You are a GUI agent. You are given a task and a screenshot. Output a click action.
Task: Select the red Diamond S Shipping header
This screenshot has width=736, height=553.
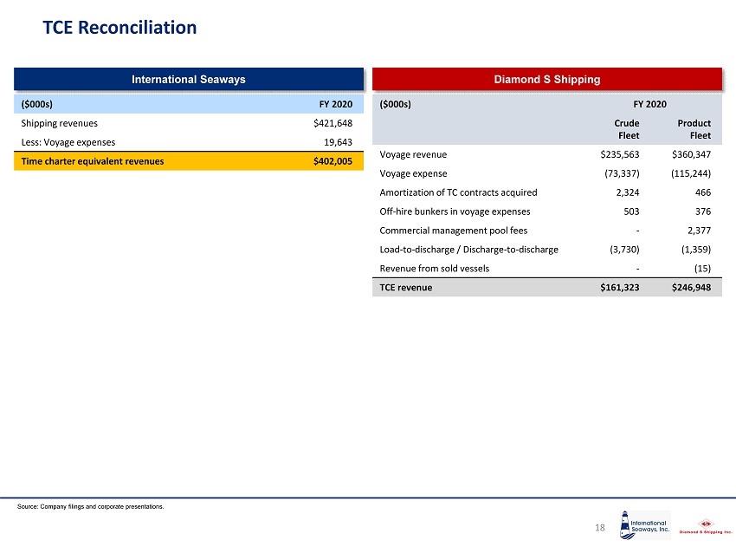(546, 79)
